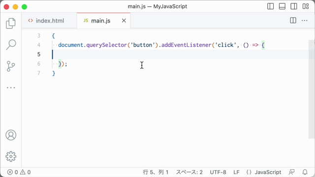Click the opening brace on line 3
Image resolution: width=315 pixels, height=177 pixels.
[x=54, y=36]
